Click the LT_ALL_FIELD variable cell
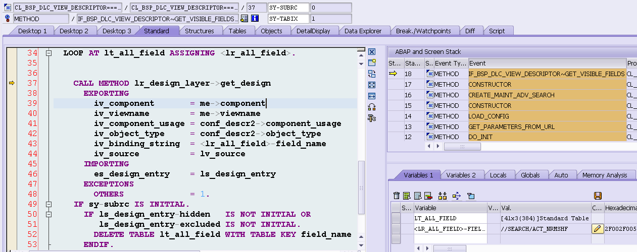The image size is (637, 252). click(450, 218)
